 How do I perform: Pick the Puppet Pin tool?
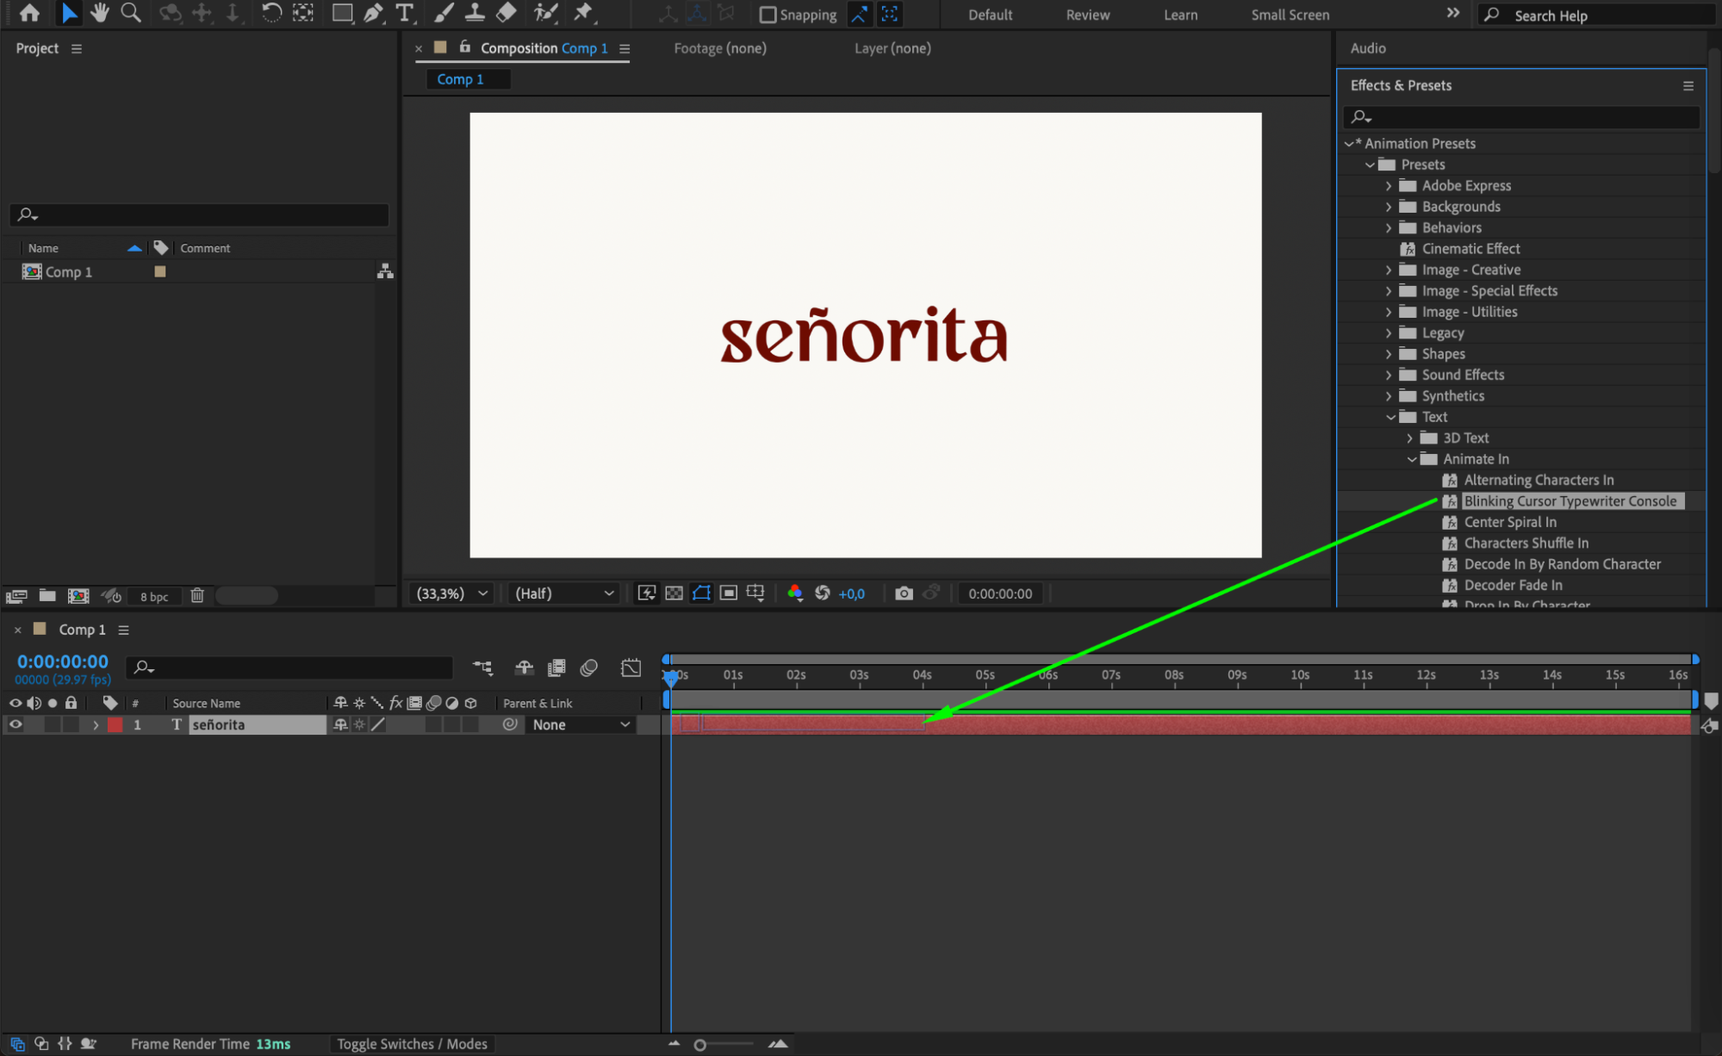click(583, 13)
